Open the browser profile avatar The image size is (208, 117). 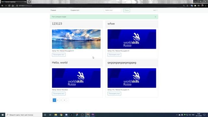point(202,6)
